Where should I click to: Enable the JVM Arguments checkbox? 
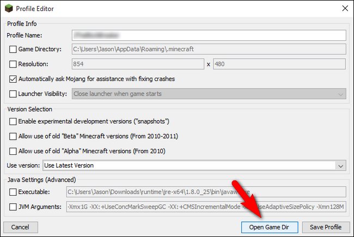[x=13, y=207]
